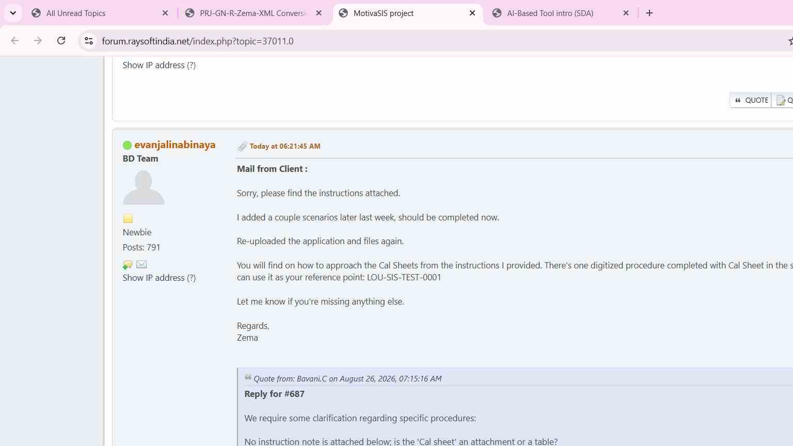This screenshot has height=446, width=793.
Task: Click the email envelope icon for evanjalinabinaya
Action: pos(141,264)
